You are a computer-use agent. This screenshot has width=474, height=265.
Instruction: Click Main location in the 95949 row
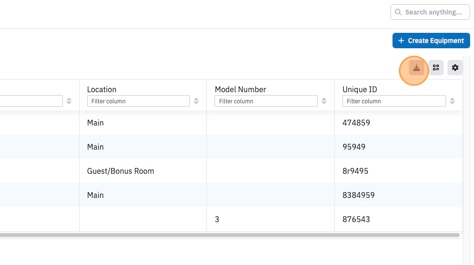(143, 147)
